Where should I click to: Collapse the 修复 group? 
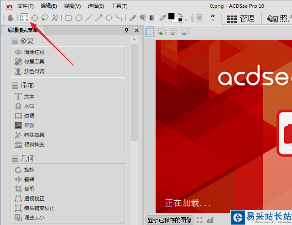point(15,41)
